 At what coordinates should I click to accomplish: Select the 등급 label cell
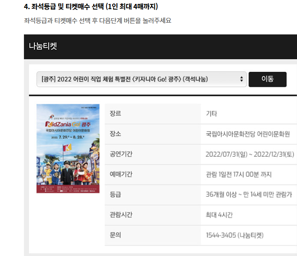tap(153, 195)
